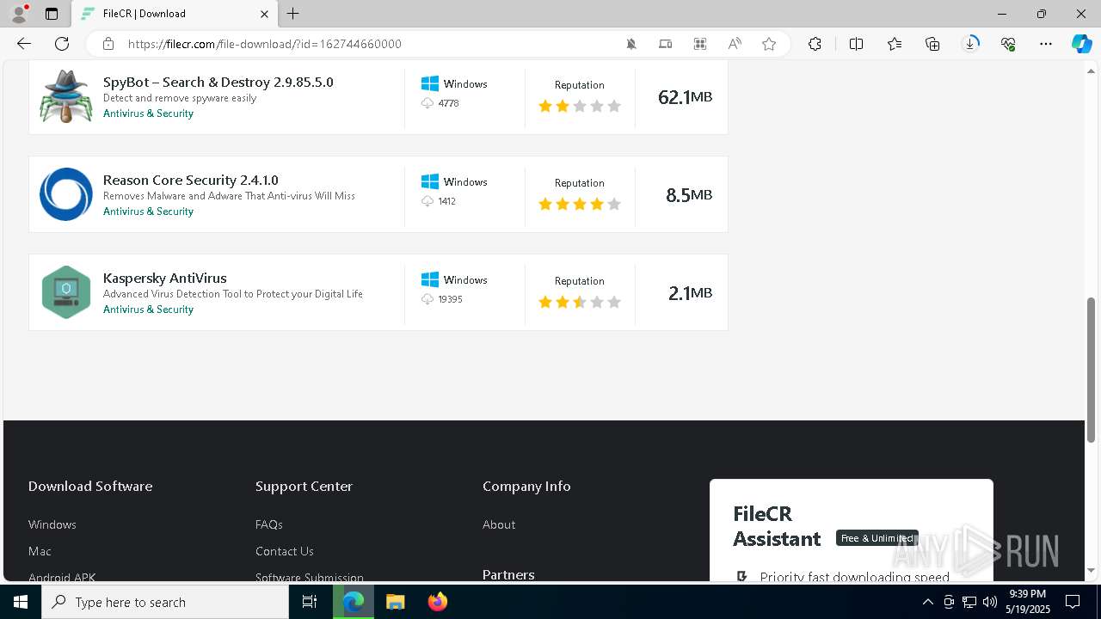The width and height of the screenshot is (1101, 619).
Task: Click the page vertical scrollbar thumb
Action: click(1092, 370)
